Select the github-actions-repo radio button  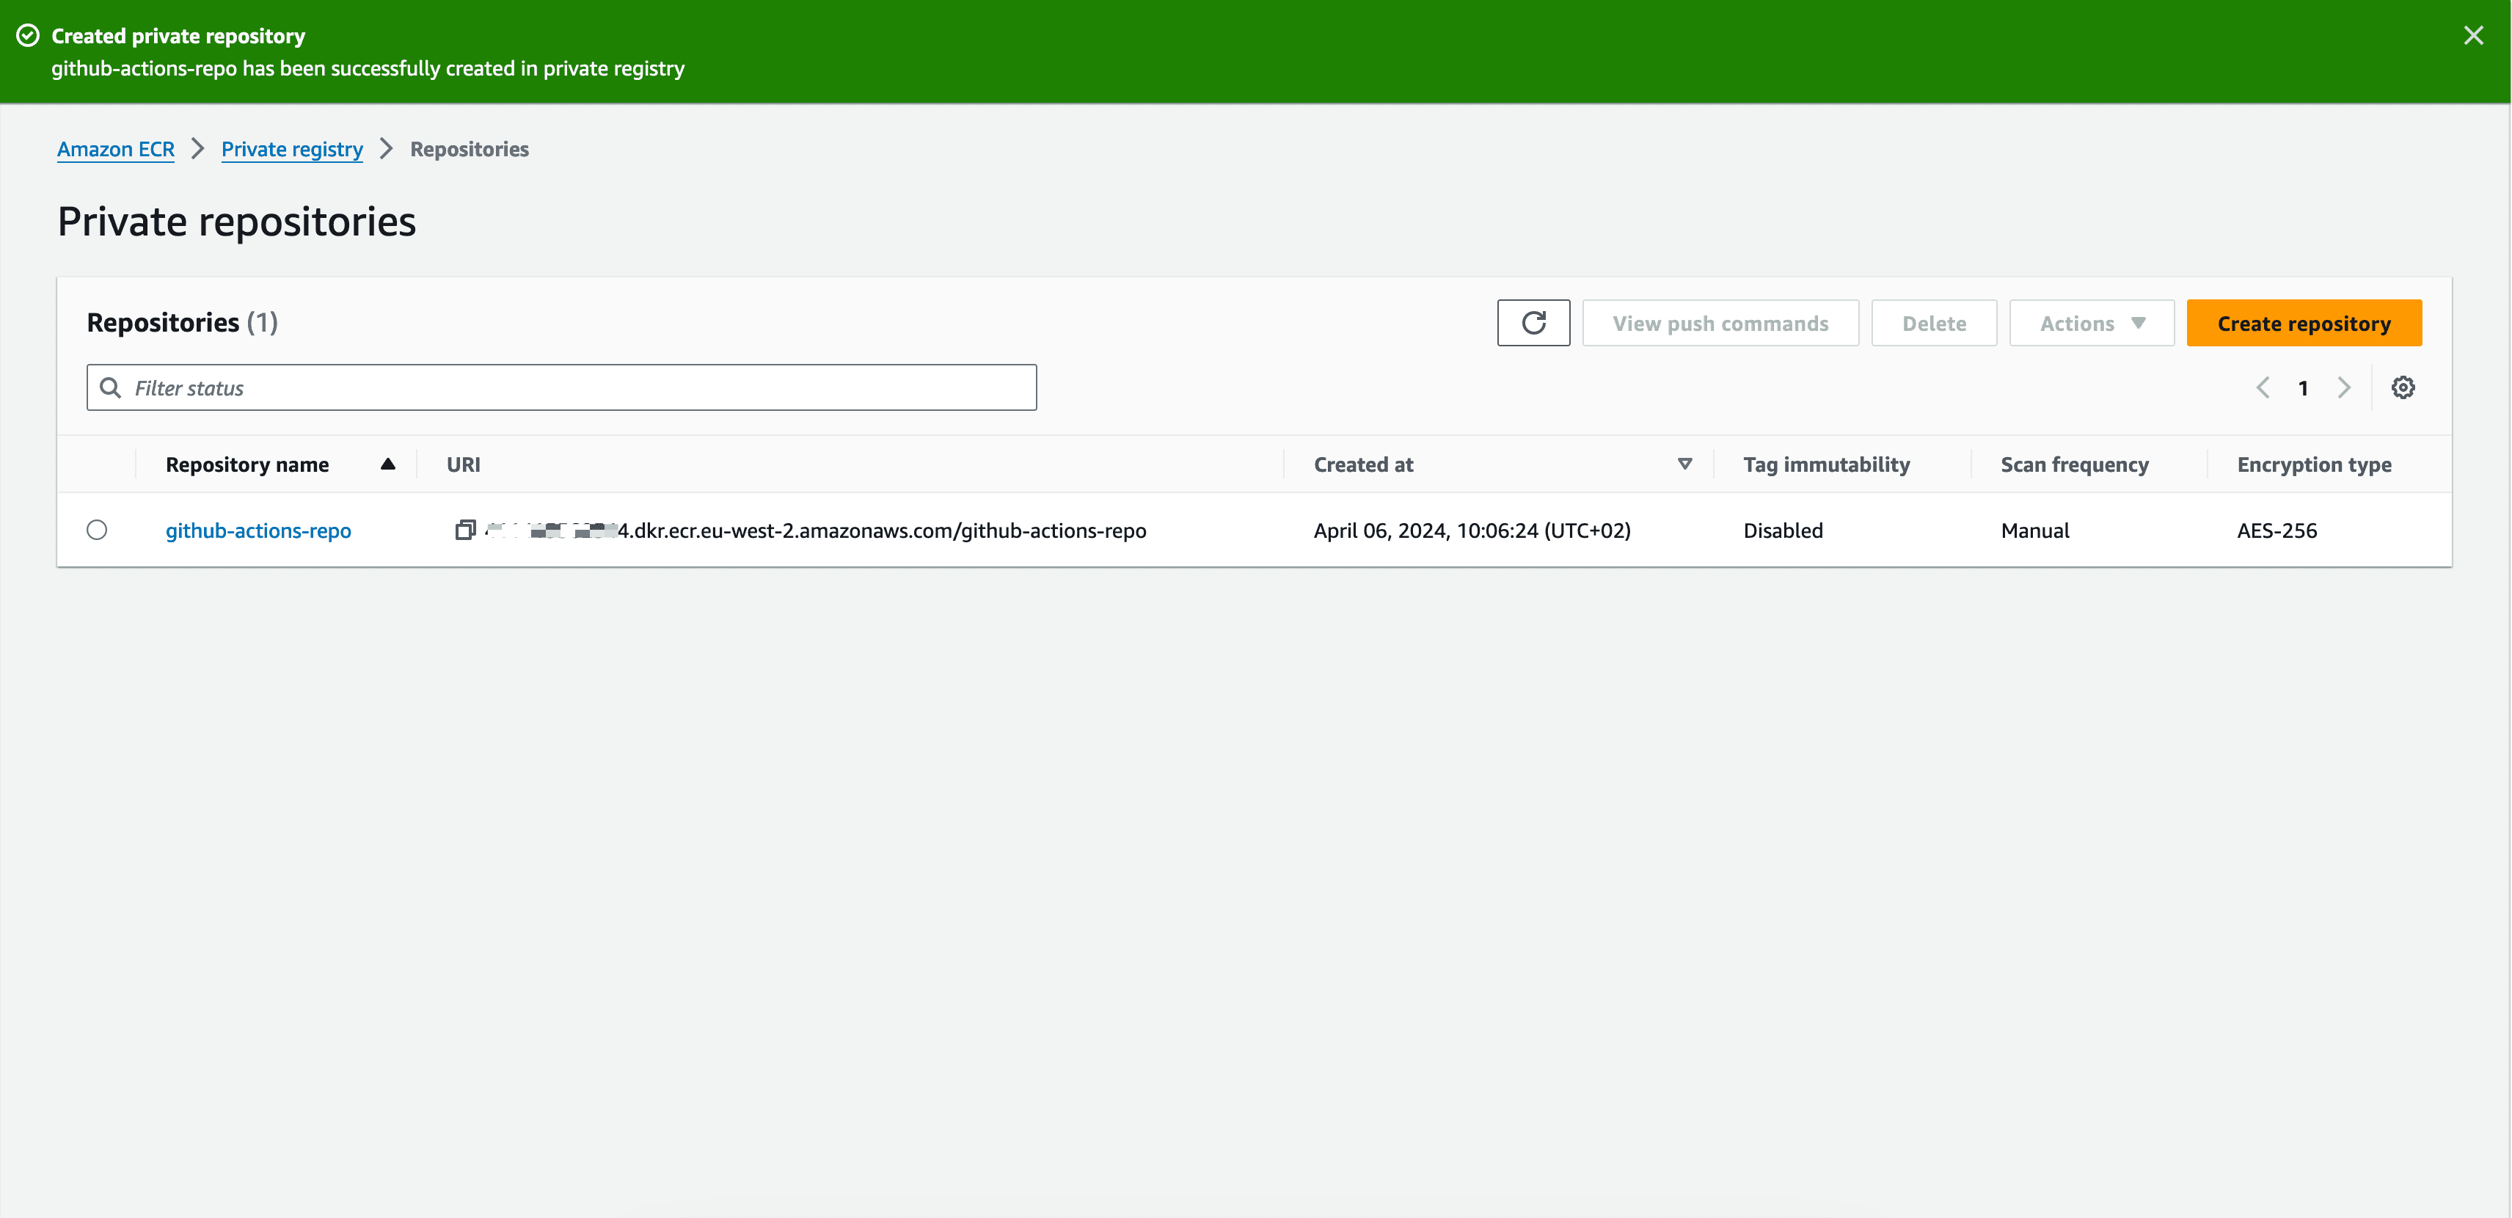coord(97,530)
